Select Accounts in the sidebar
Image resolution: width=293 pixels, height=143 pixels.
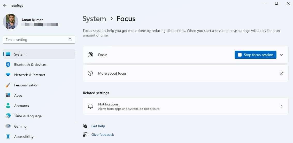[x=21, y=106]
